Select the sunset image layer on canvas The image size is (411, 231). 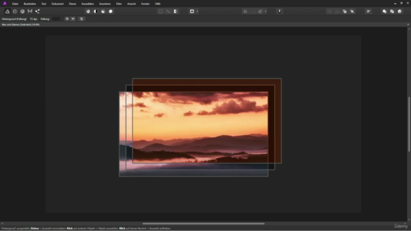[x=193, y=134]
